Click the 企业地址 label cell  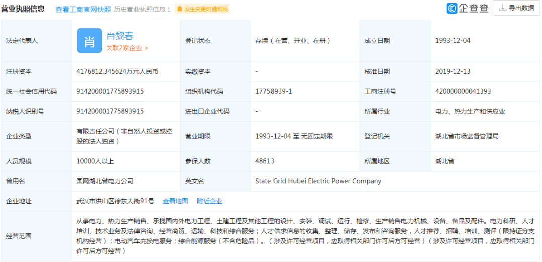pyautogui.click(x=36, y=201)
